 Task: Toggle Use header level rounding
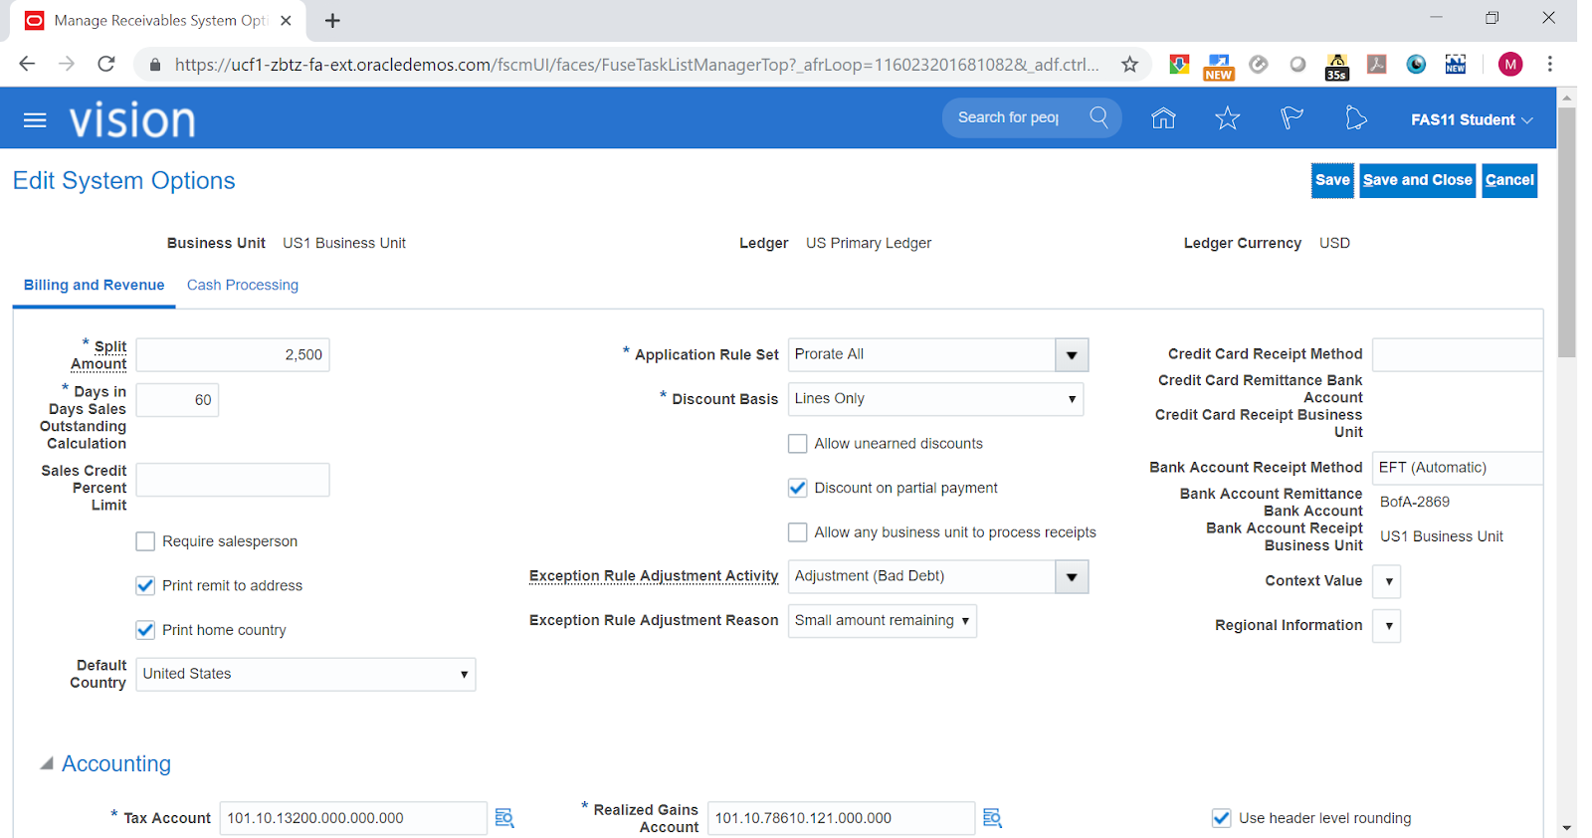1221,818
